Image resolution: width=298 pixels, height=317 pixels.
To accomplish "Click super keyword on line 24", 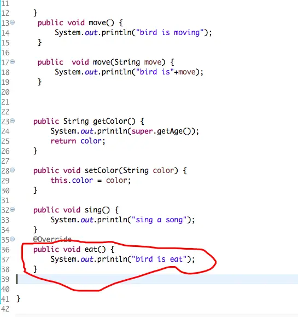I will coord(142,131).
